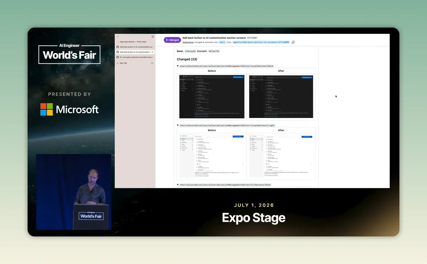Screen dimensions: 427x264
Task: Open the dark theme Before screenshot thumbnail
Action: tap(212, 97)
